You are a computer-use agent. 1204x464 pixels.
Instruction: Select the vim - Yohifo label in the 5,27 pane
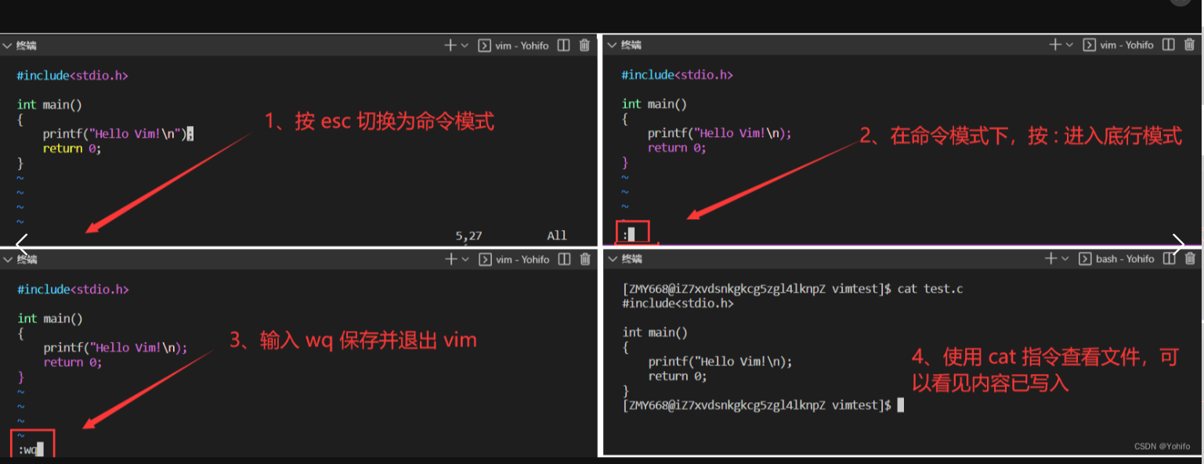coord(522,45)
